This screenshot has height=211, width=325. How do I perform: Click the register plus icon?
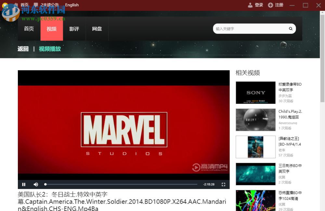coord(270,5)
